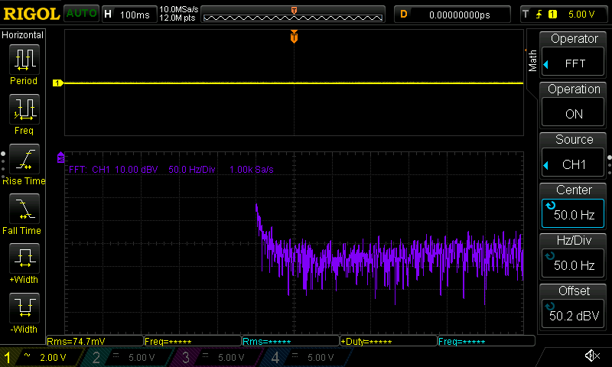This screenshot has height=367, width=612.
Task: Open the Horizontal menu header
Action: click(23, 35)
